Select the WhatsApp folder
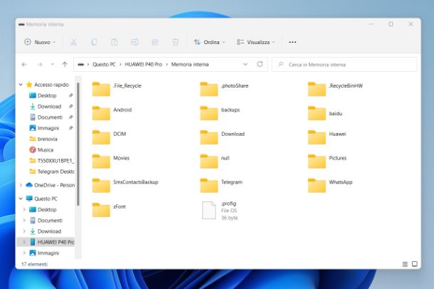 pyautogui.click(x=330, y=185)
